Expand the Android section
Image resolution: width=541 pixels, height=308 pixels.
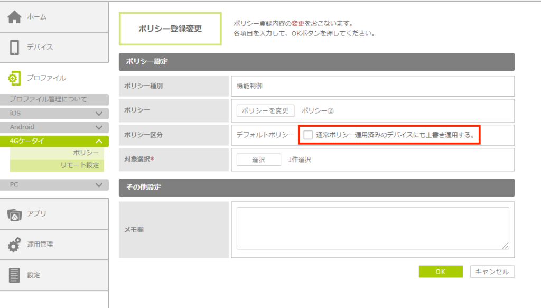pyautogui.click(x=99, y=127)
